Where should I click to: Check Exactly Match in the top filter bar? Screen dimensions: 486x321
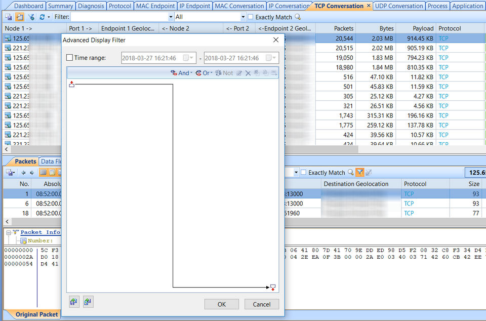pyautogui.click(x=251, y=17)
